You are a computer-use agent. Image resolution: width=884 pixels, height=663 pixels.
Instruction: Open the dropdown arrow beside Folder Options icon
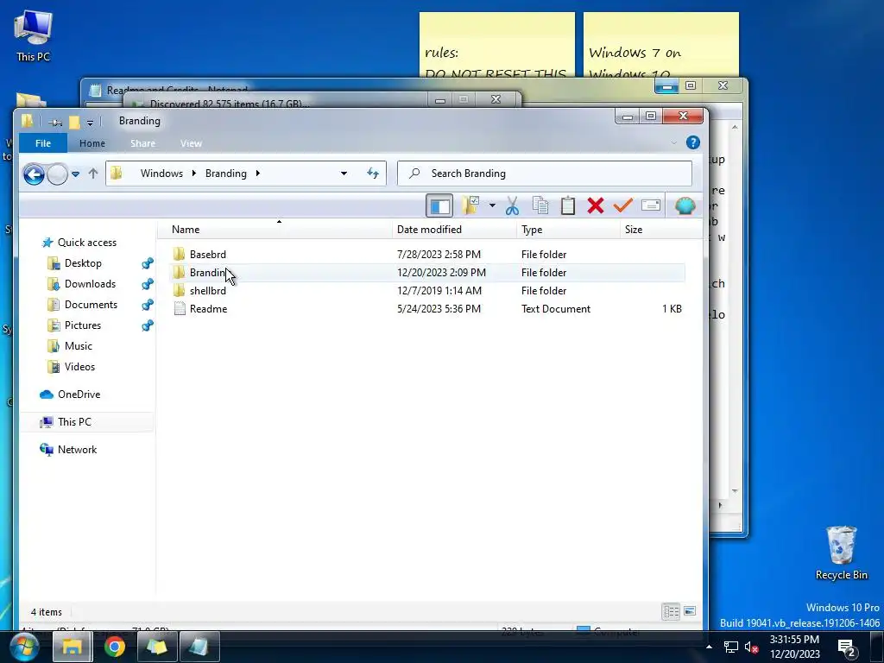[x=492, y=205]
